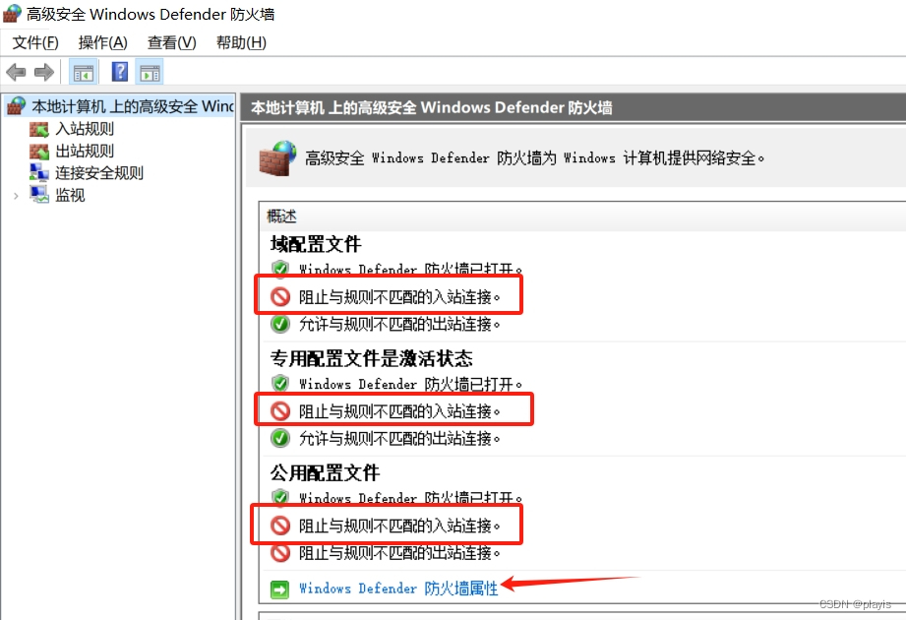Viewport: 906px width, 620px height.
Task: Click the 连接安全规则 computers icon
Action: click(39, 172)
